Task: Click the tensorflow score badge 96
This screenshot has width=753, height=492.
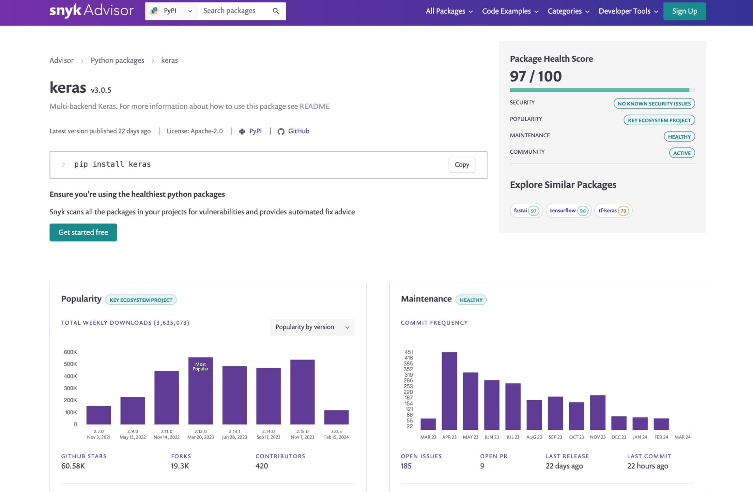Action: click(582, 211)
